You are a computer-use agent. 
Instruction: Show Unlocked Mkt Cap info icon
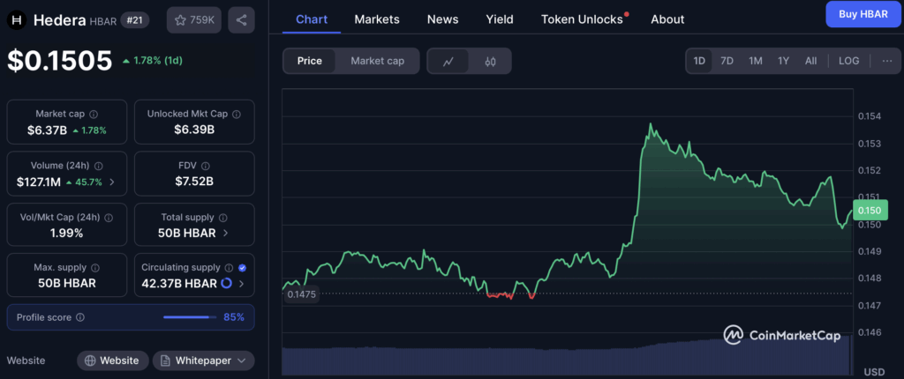pos(237,114)
